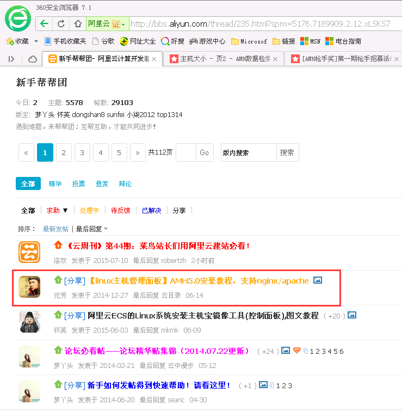
Task: Click the browser back arrow button
Action: pos(45,23)
